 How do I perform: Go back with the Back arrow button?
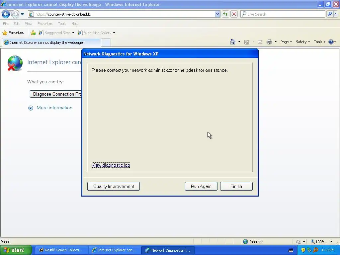[6, 14]
